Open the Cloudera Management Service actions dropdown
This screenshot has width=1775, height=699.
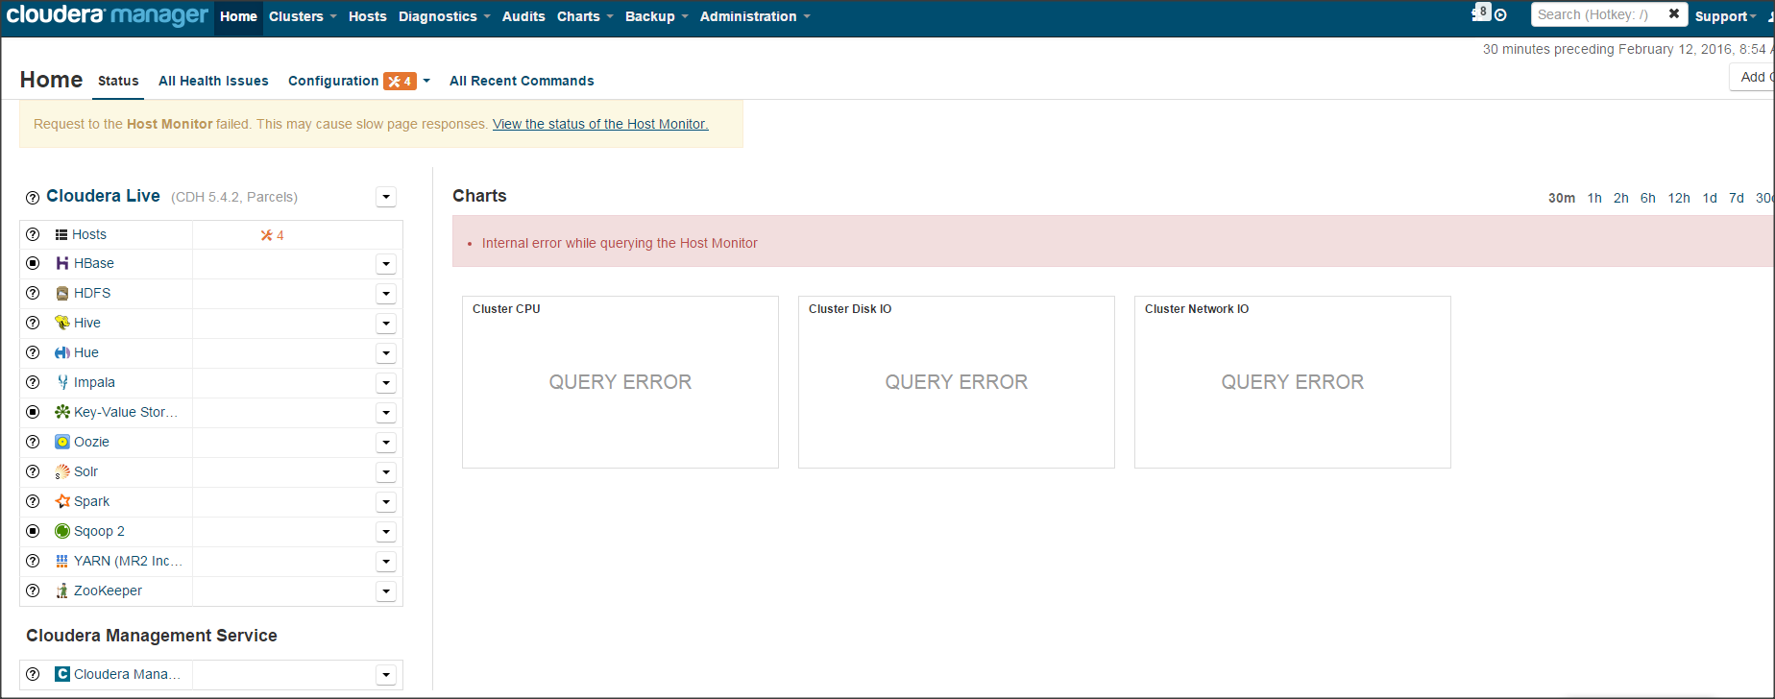(x=386, y=675)
